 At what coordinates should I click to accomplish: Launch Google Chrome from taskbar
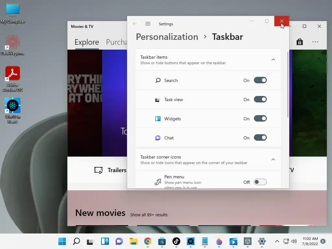(x=148, y=241)
